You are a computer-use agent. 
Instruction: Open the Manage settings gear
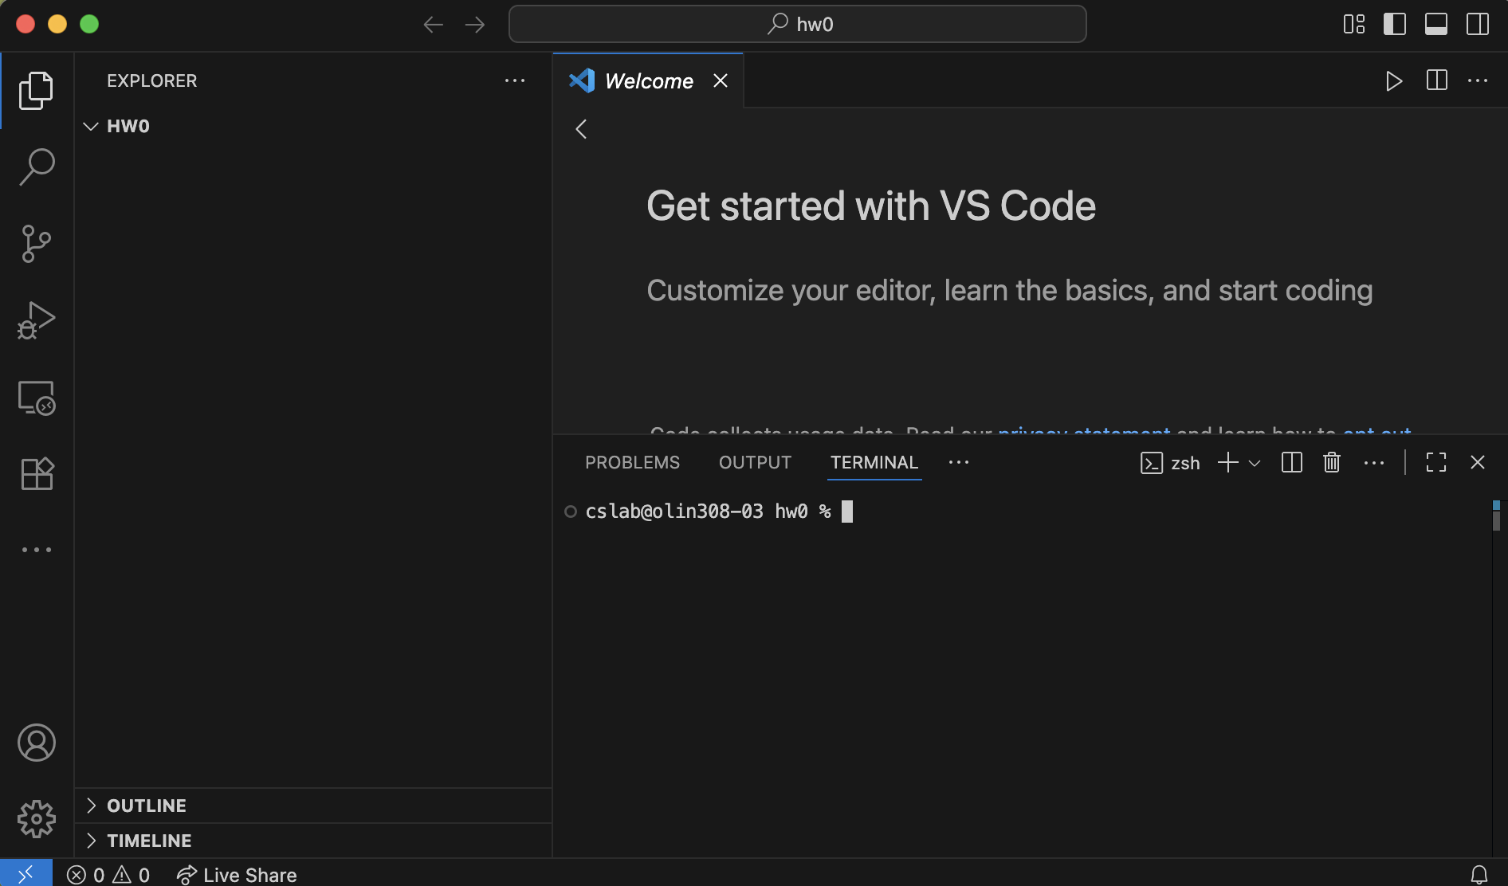(x=36, y=818)
